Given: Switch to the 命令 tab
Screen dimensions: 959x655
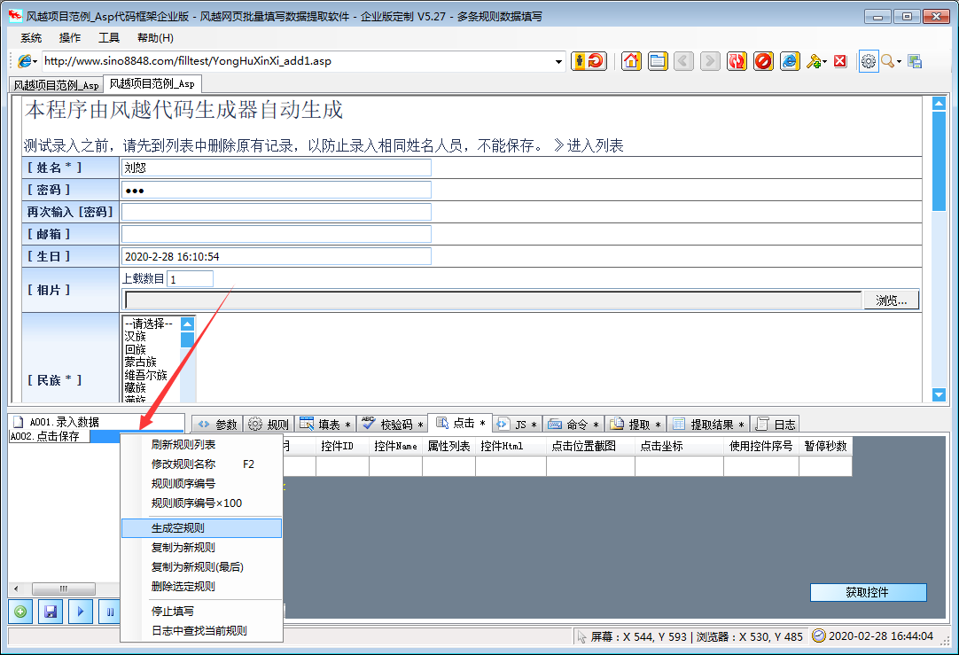Looking at the screenshot, I should tap(573, 425).
